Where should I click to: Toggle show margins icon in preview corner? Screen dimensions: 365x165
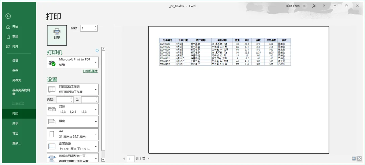click(354, 159)
